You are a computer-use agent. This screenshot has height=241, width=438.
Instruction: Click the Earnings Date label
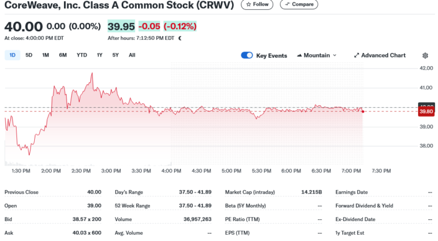352,192
